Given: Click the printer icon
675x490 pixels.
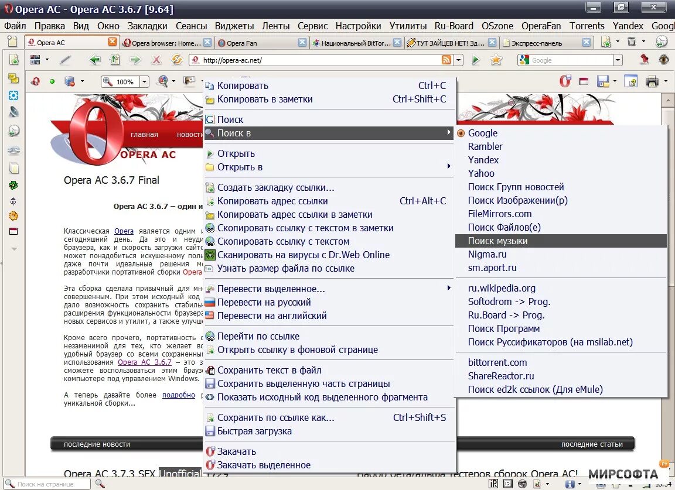Looking at the screenshot, I should pyautogui.click(x=652, y=81).
